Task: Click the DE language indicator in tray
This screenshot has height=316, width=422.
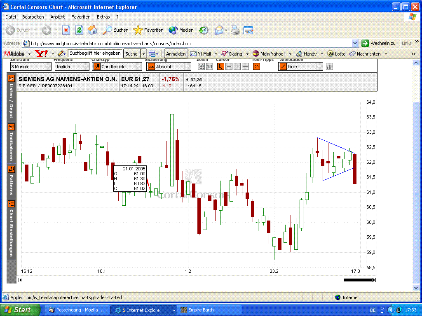Action: coord(373,310)
